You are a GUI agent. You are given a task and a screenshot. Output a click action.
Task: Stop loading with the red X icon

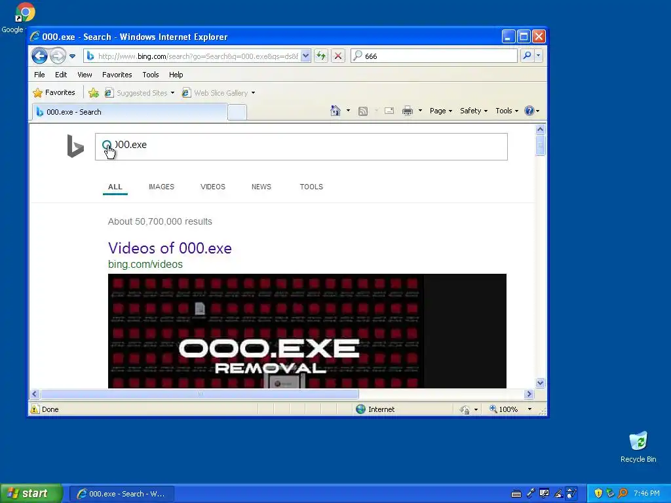coord(337,56)
